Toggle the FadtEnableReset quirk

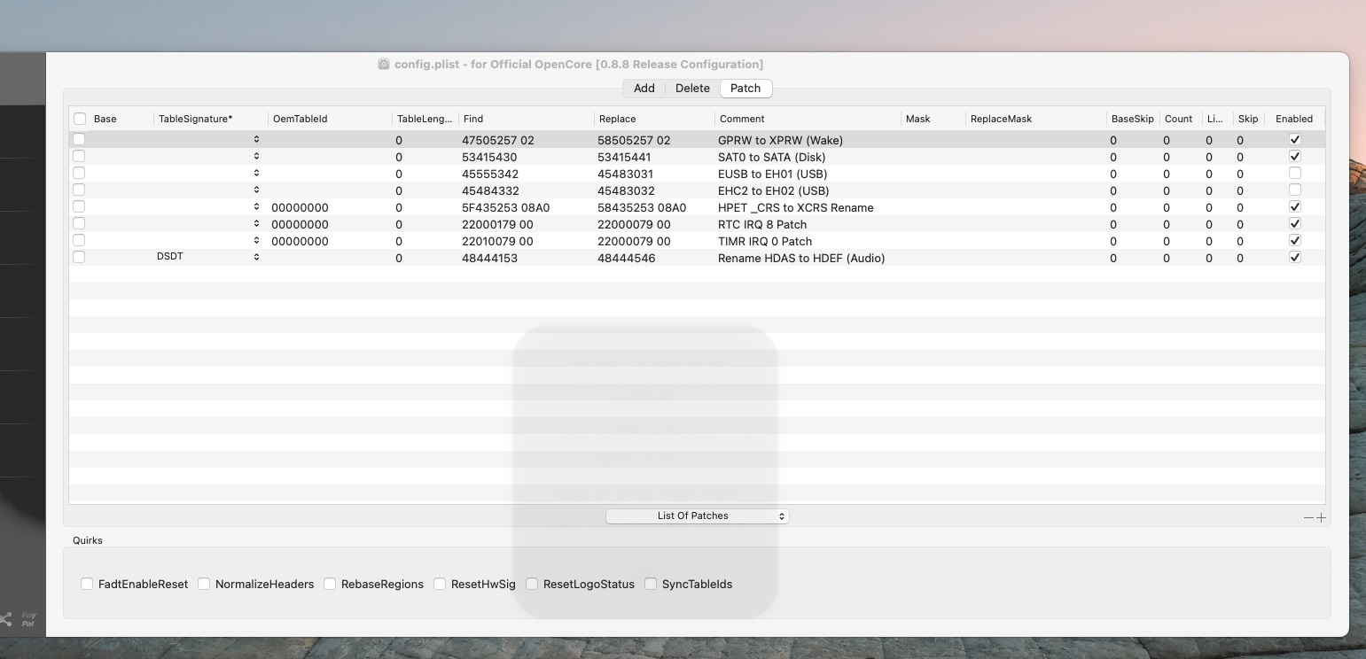point(87,584)
